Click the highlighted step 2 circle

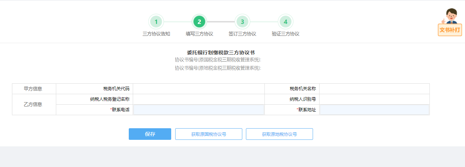(199, 22)
